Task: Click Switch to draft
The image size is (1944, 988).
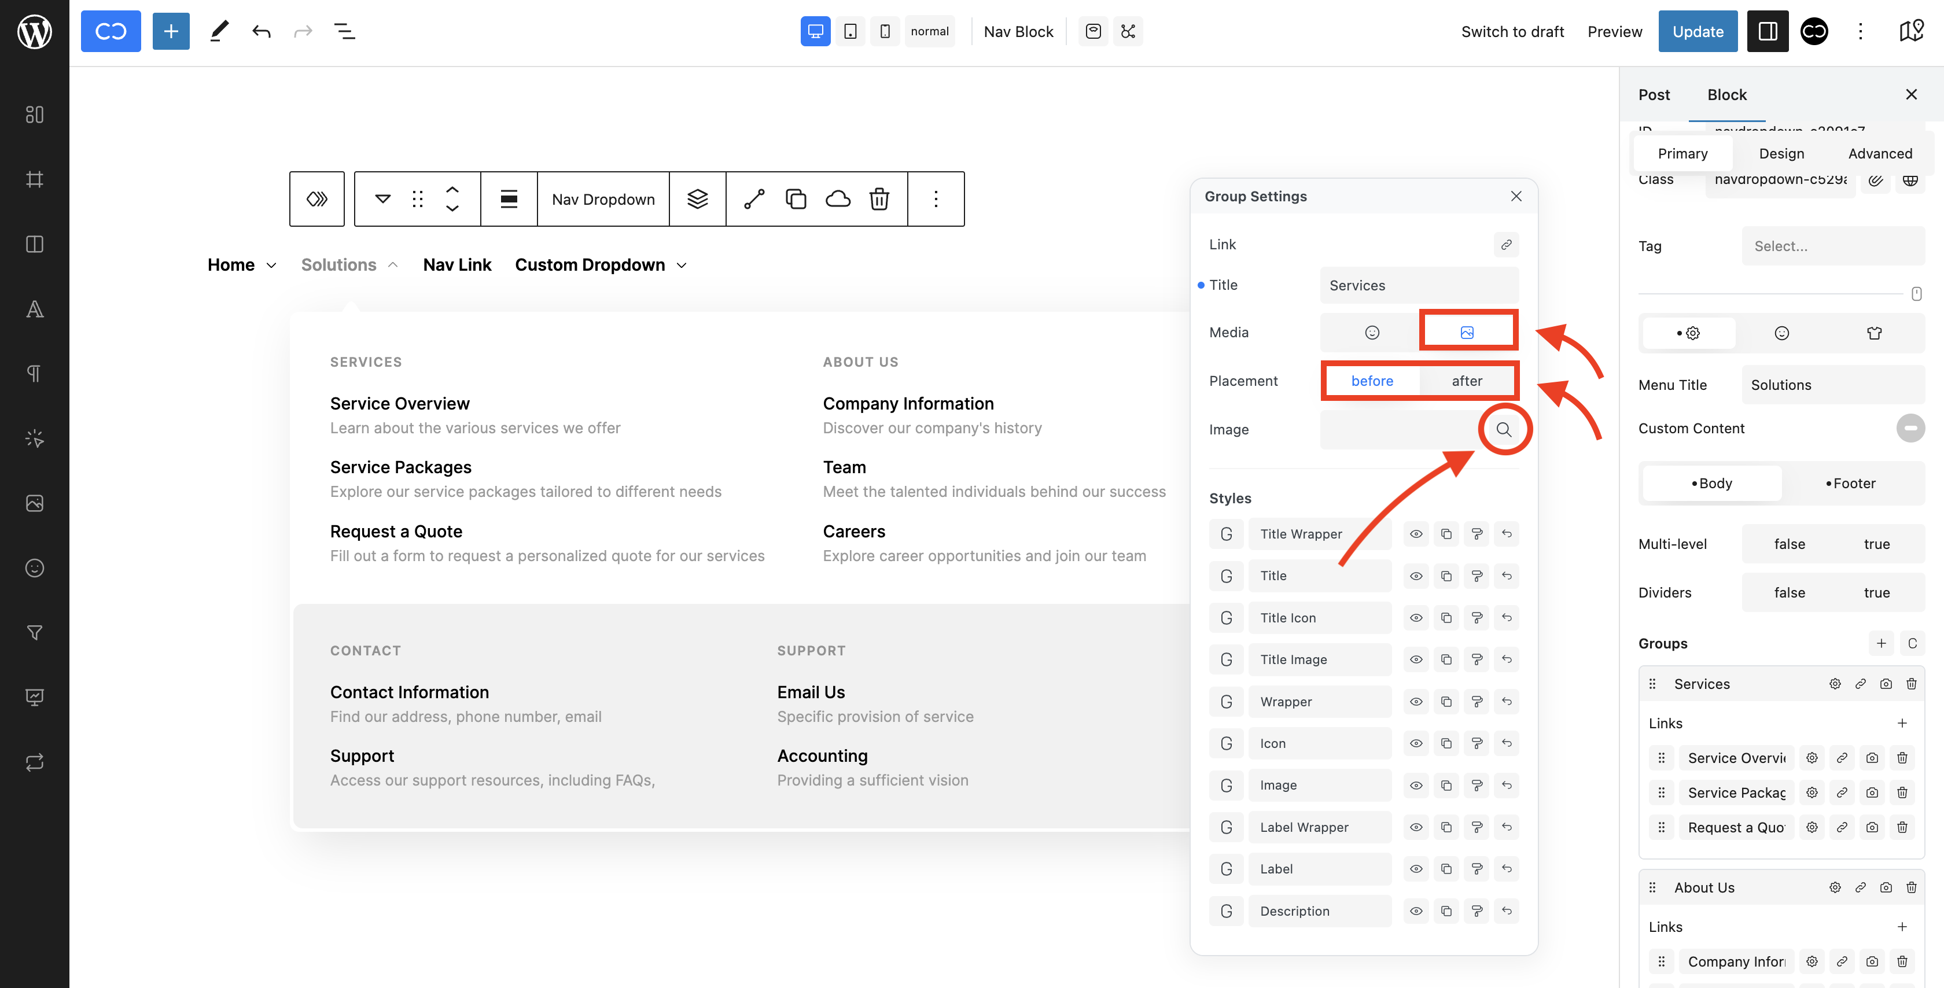Action: pyautogui.click(x=1512, y=32)
